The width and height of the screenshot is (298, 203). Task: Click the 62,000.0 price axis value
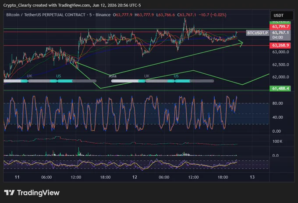point(280,77)
